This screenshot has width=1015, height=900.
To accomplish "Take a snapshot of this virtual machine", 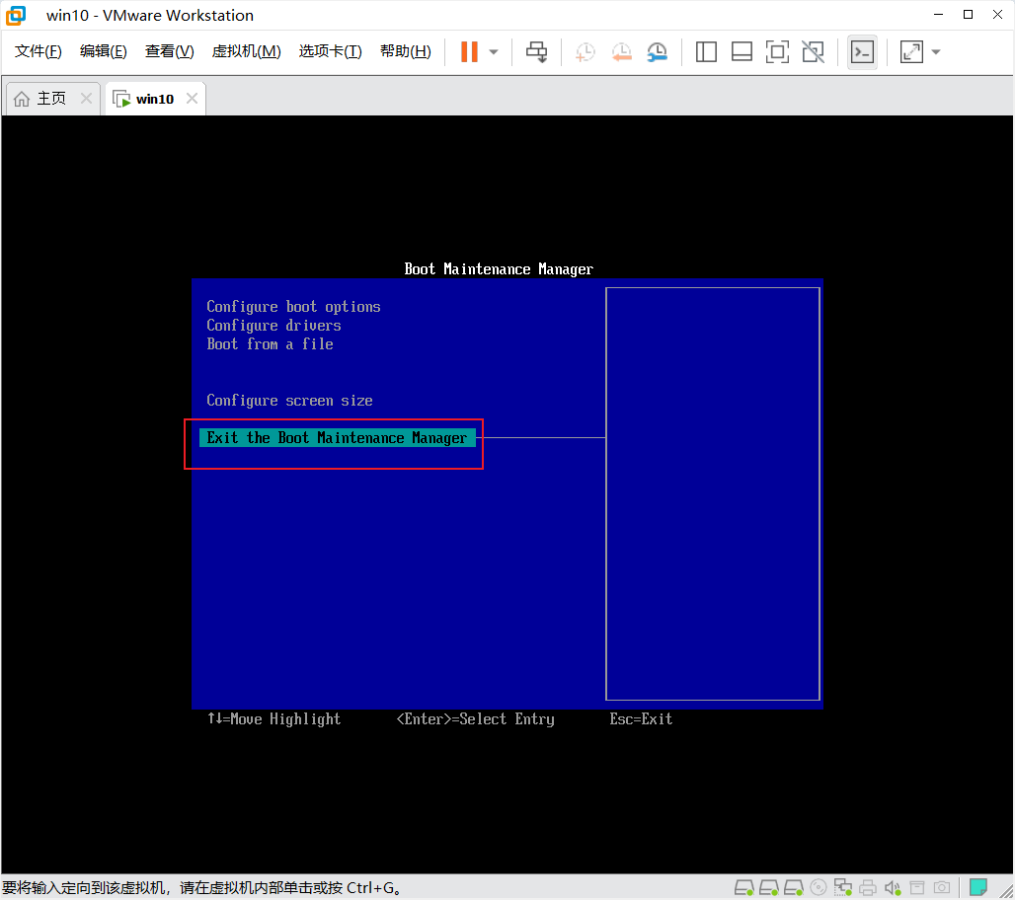I will (586, 51).
